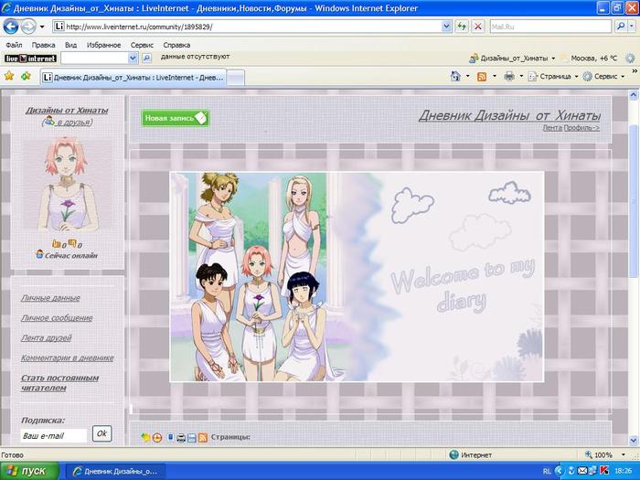Image resolution: width=640 pixels, height=480 pixels.
Task: Open the Вид menu
Action: point(70,45)
